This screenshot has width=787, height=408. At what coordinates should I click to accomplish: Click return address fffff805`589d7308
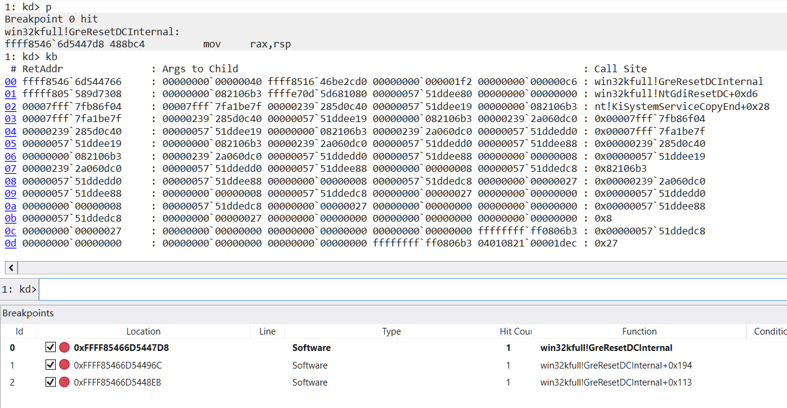tap(72, 94)
